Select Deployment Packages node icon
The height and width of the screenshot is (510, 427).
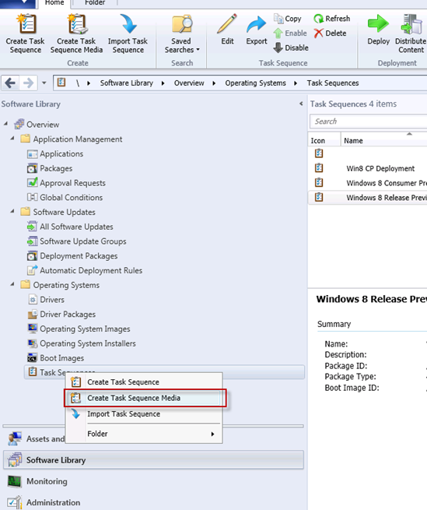click(32, 256)
